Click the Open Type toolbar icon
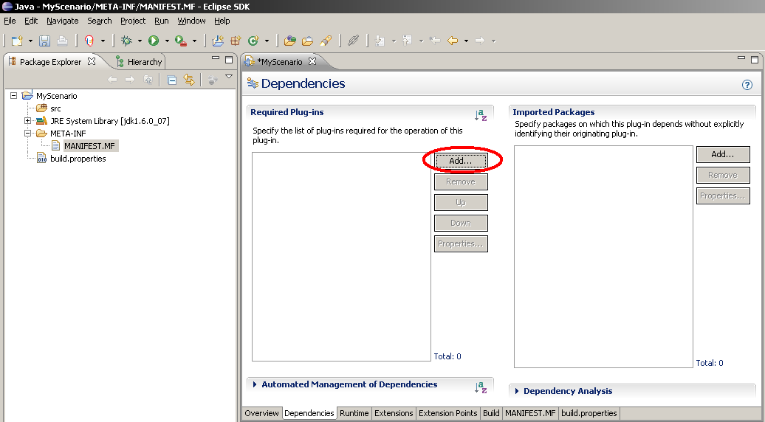This screenshot has width=765, height=422. (289, 41)
